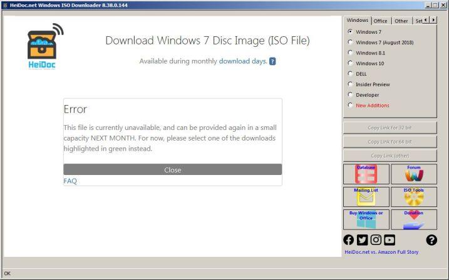
Task: Select the Insider Preview option
Action: [x=350, y=84]
